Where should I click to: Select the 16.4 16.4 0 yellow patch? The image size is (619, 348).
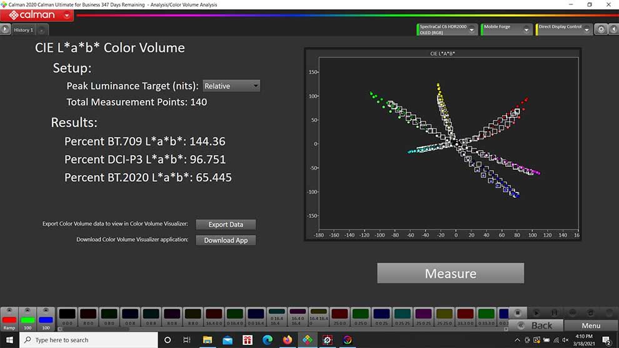(x=318, y=317)
